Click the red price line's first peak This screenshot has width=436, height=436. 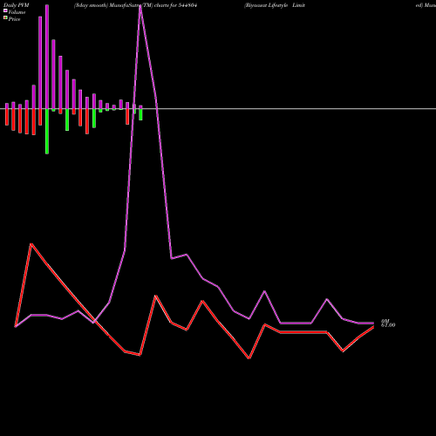31,244
